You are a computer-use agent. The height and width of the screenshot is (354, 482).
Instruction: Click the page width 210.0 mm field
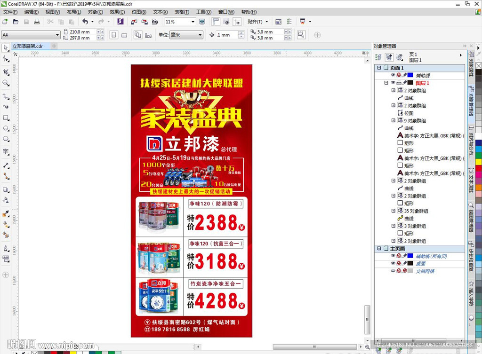(82, 32)
